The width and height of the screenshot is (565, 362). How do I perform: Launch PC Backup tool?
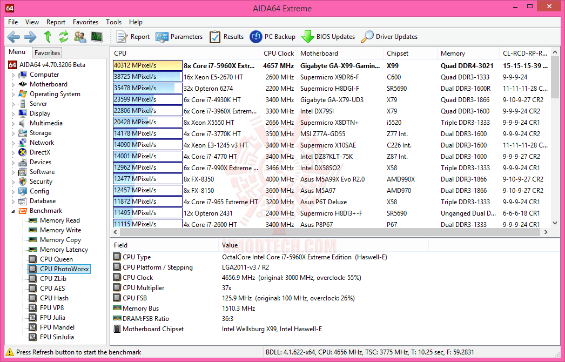[x=272, y=36]
